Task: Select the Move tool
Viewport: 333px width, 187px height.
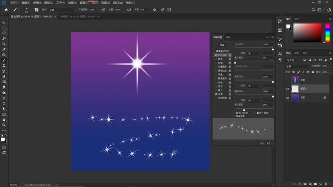Action: pyautogui.click(x=4, y=22)
